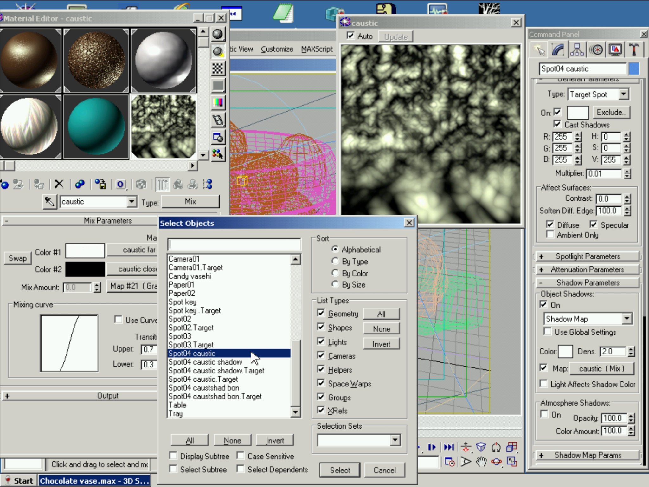Open the Shadow Map type dropdown
This screenshot has height=487, width=649.
(x=627, y=319)
